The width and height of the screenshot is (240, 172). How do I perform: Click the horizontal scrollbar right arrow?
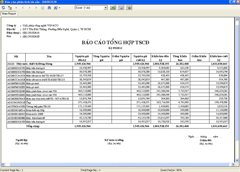click(233, 164)
